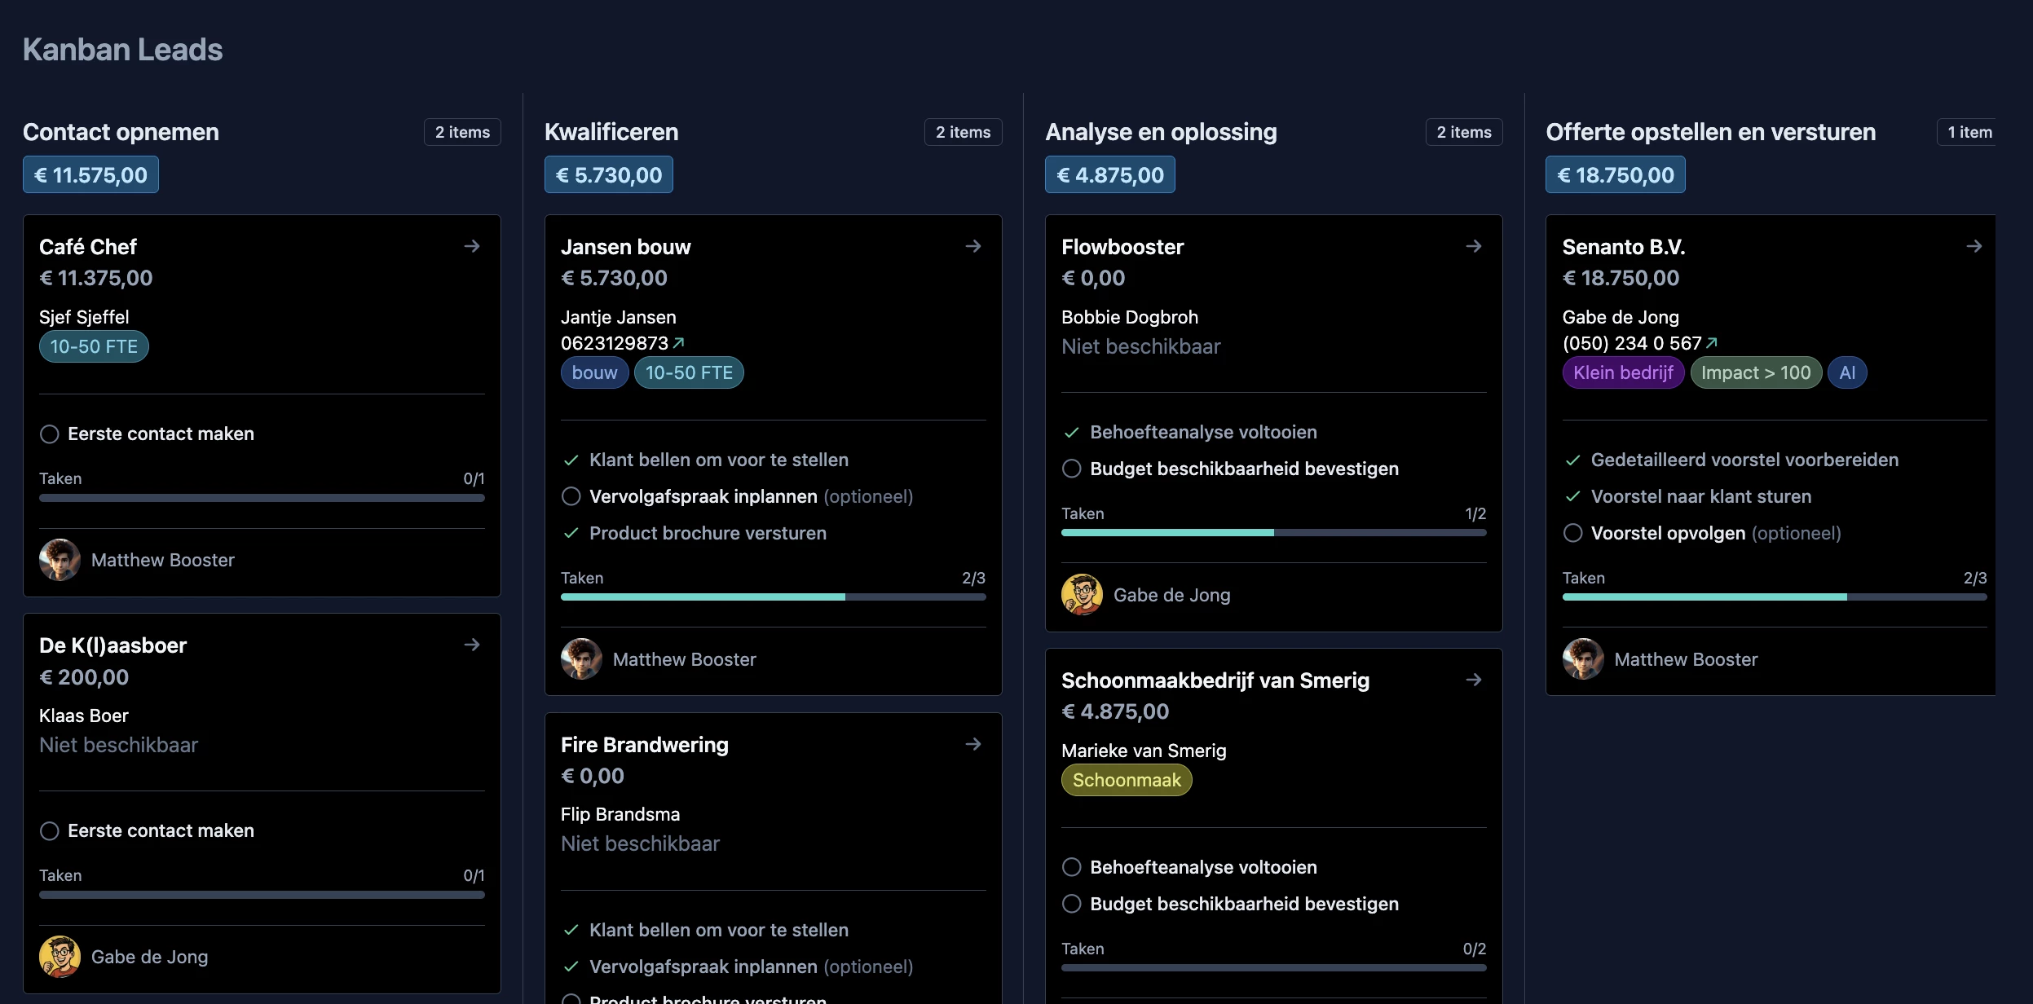This screenshot has height=1004, width=2033.
Task: Open Jansen bouw lead arrow icon
Action: (x=973, y=246)
